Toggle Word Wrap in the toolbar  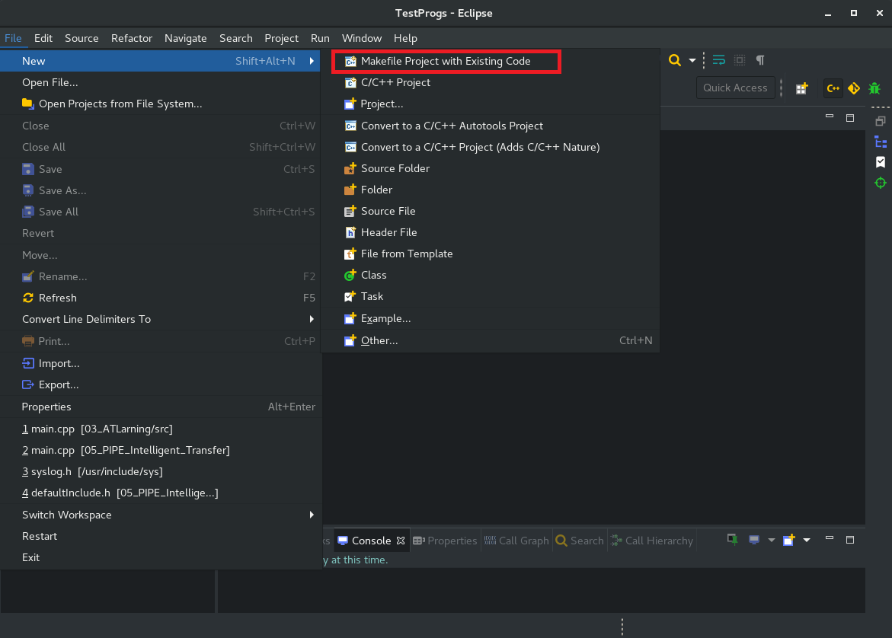pyautogui.click(x=718, y=60)
